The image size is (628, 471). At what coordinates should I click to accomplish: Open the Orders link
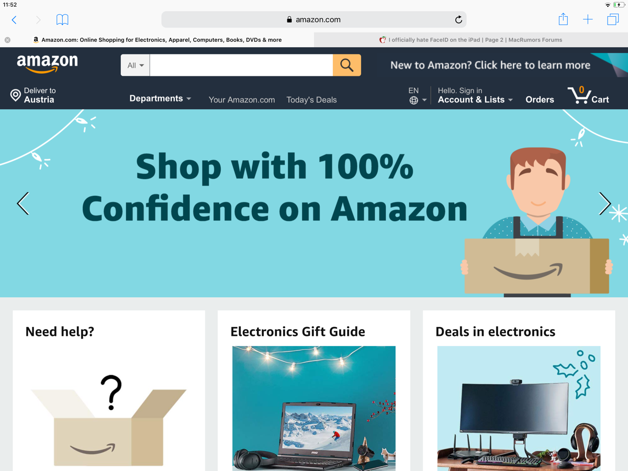[540, 99]
